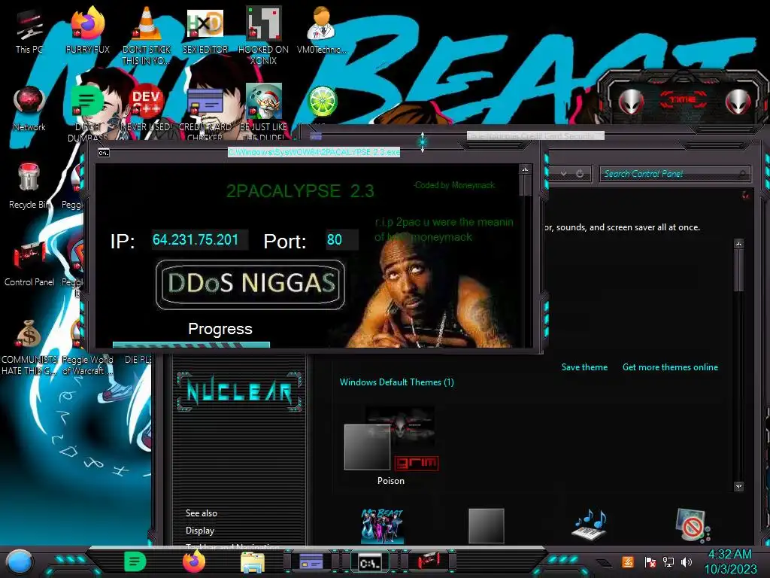Screen dimensions: 770x578
Task: Open Action Center flag tray icon
Action: [650, 561]
